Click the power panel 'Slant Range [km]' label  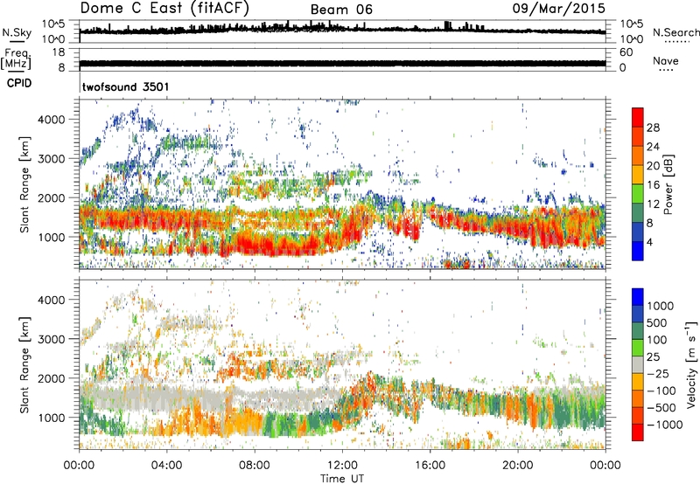point(24,184)
